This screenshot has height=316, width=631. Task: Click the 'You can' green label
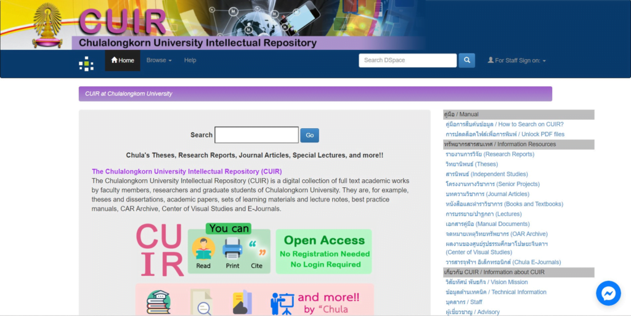(229, 229)
